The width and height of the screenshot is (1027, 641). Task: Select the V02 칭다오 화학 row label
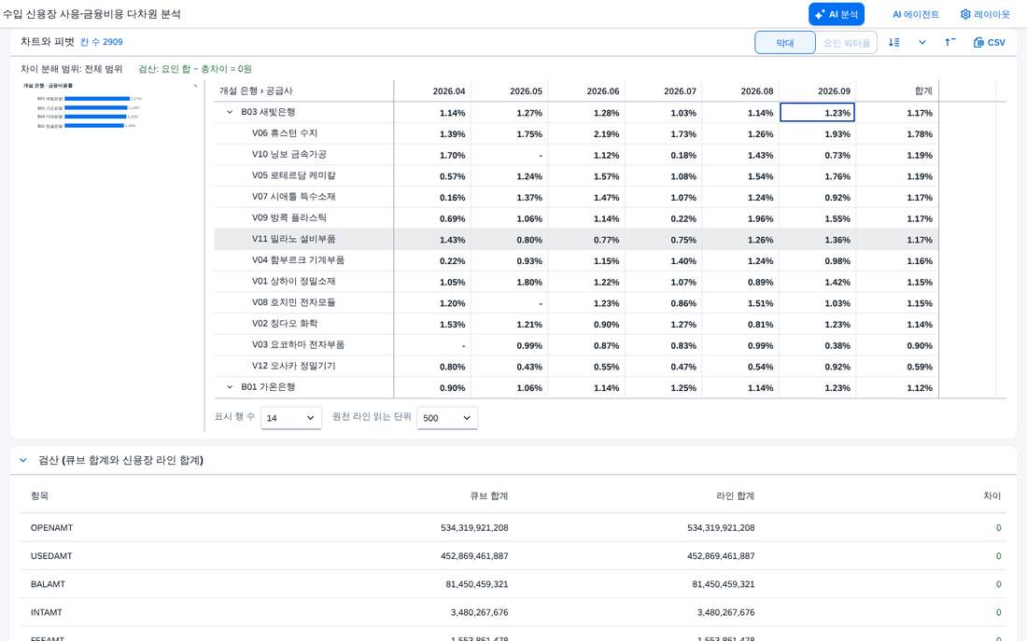[x=284, y=324]
